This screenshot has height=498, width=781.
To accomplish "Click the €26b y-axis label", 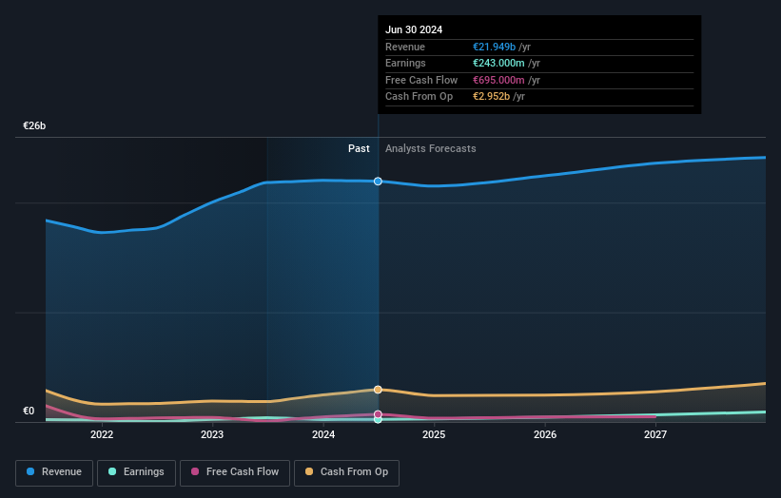I will point(34,125).
